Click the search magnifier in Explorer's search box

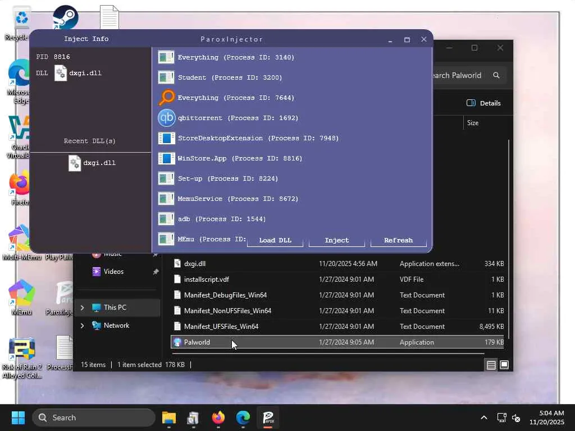click(x=496, y=75)
